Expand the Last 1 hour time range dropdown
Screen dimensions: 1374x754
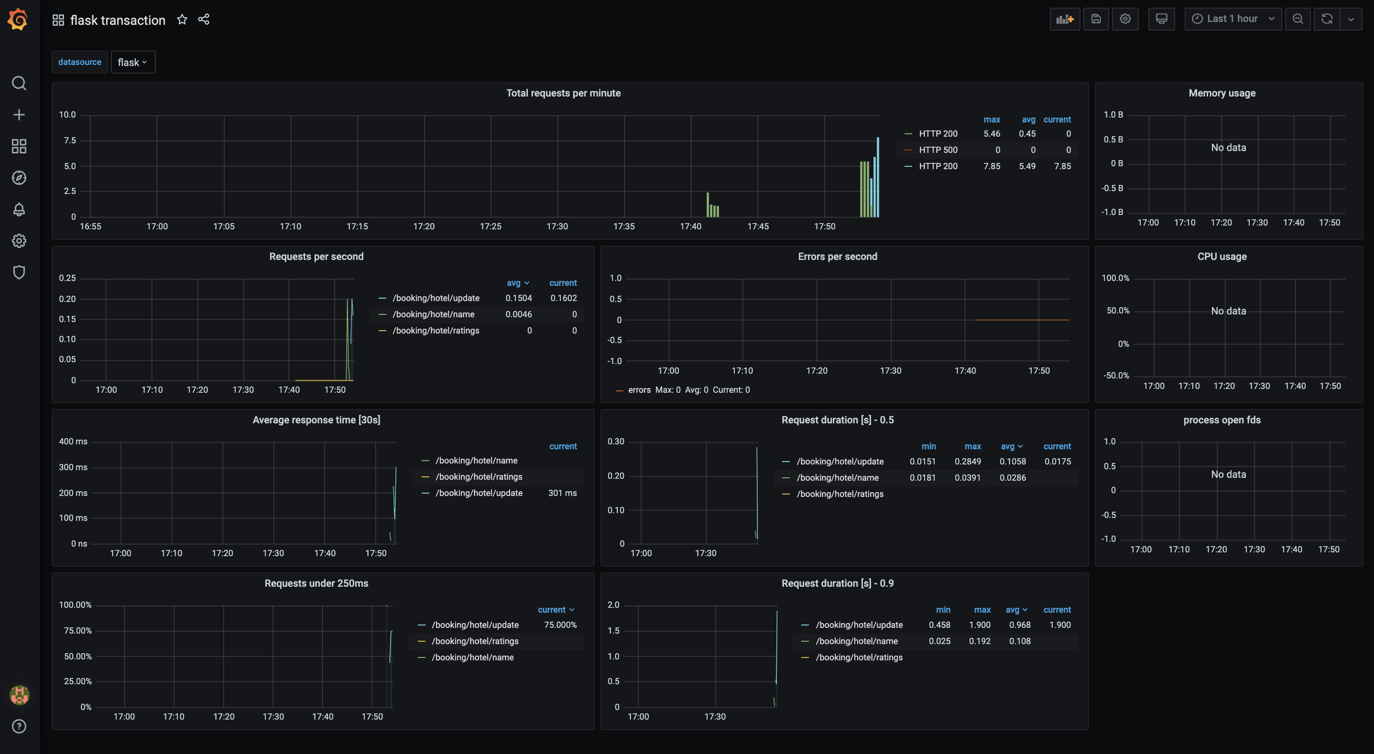[x=1231, y=19]
